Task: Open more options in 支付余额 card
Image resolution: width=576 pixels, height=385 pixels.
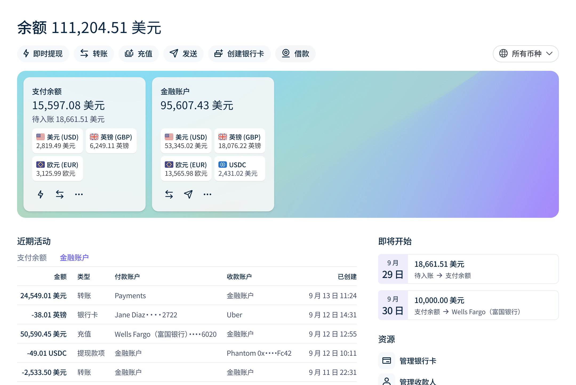Action: point(79,194)
